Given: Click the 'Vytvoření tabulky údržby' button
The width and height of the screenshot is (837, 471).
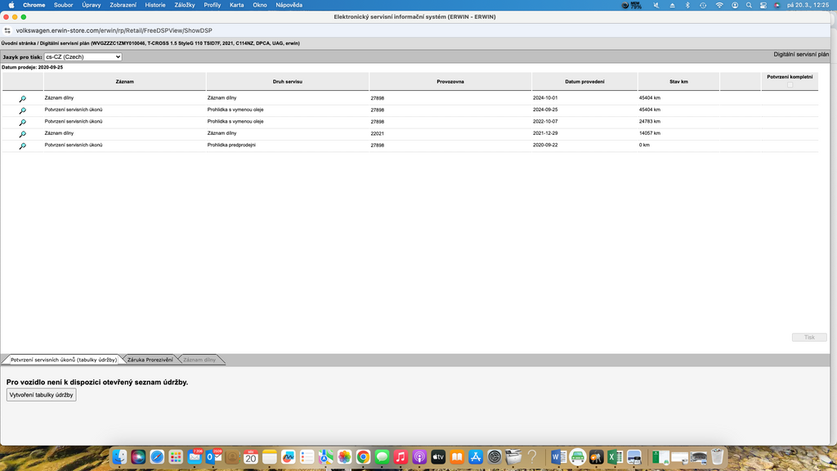Looking at the screenshot, I should 41,395.
